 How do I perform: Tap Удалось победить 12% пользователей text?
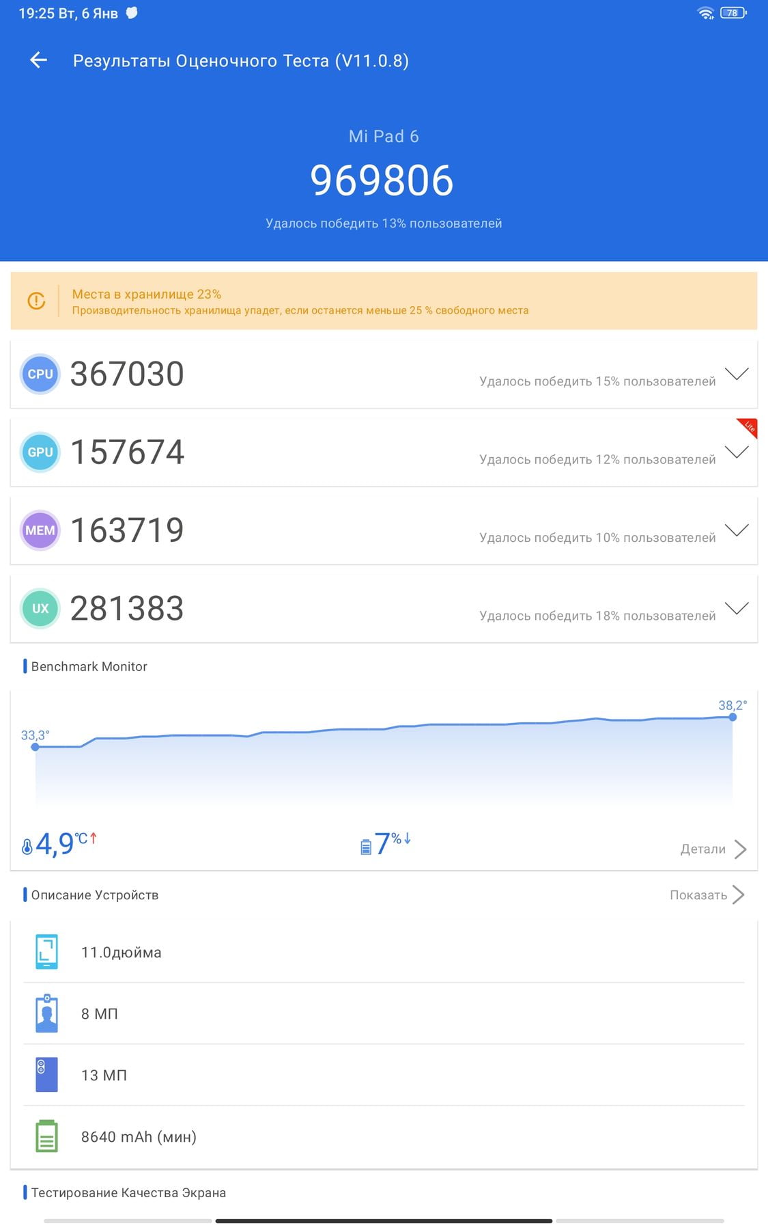pyautogui.click(x=597, y=459)
